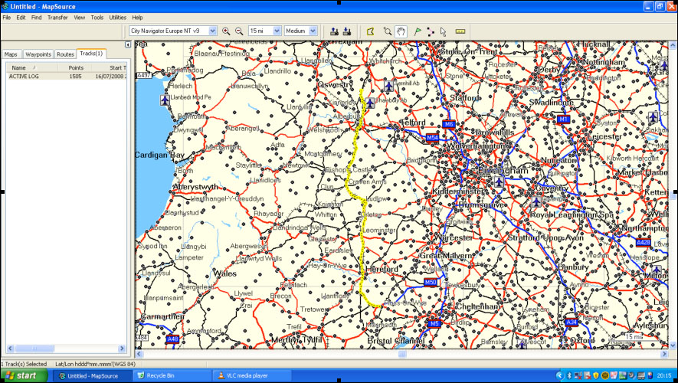
Task: Click the M1 motorway shield
Action: click(562, 119)
